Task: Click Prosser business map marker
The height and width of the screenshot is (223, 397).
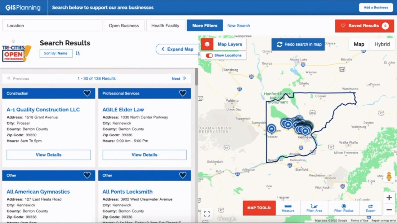Action: click(x=272, y=128)
